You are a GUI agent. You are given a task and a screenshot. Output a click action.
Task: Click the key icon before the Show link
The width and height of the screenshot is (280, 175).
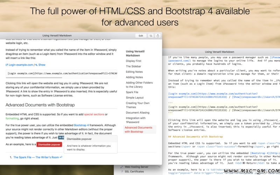coord(36,65)
